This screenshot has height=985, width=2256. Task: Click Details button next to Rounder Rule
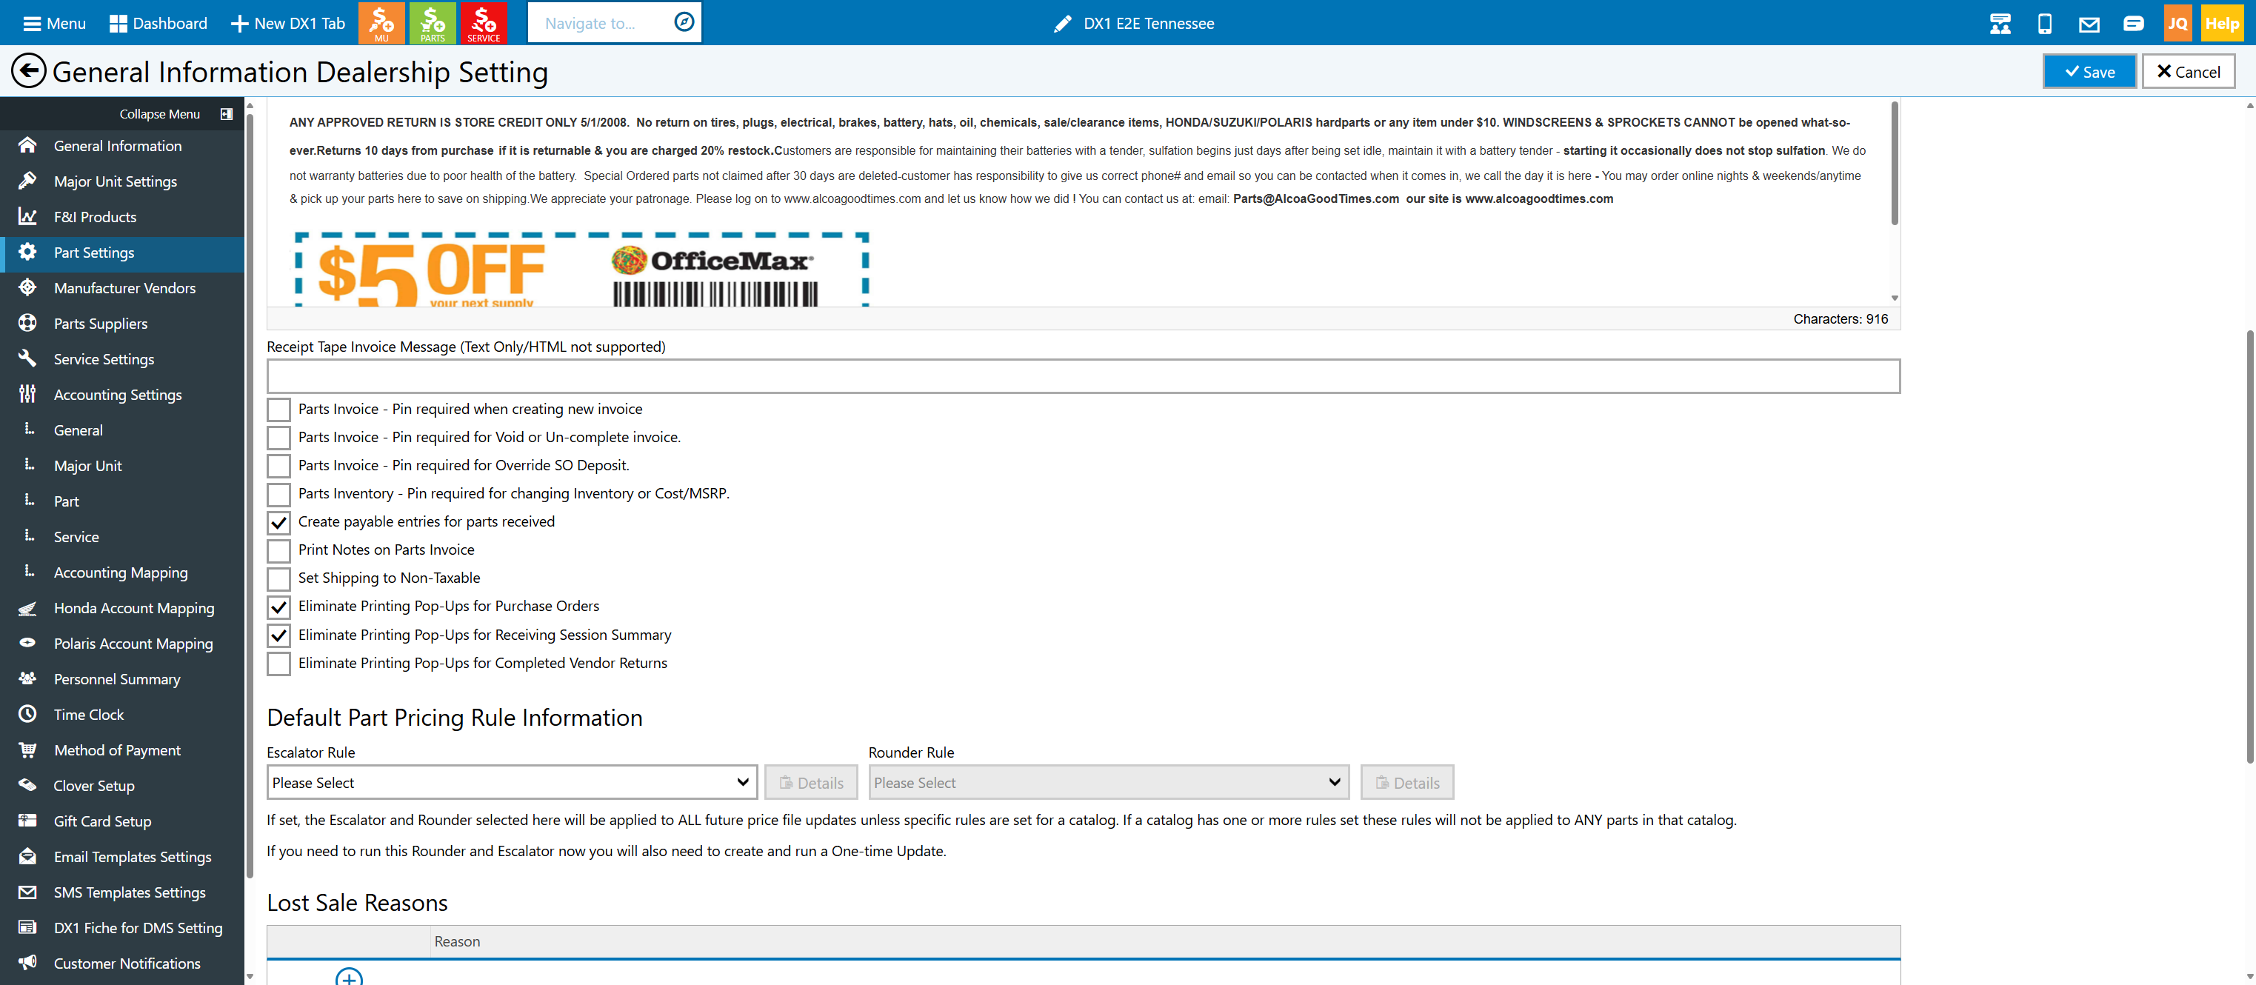[1406, 783]
